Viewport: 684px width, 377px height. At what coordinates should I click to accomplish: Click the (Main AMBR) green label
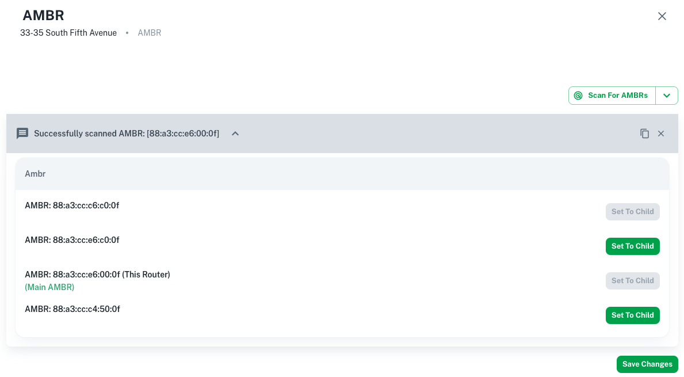[x=49, y=287]
